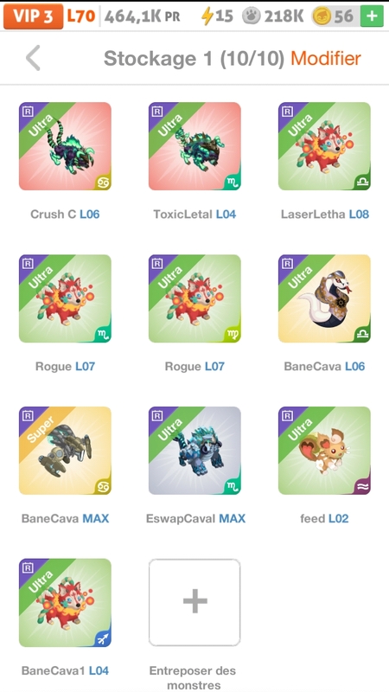Screen dimensions: 389x692
Task: Tap the plus icon to store monsters
Action: tap(194, 602)
